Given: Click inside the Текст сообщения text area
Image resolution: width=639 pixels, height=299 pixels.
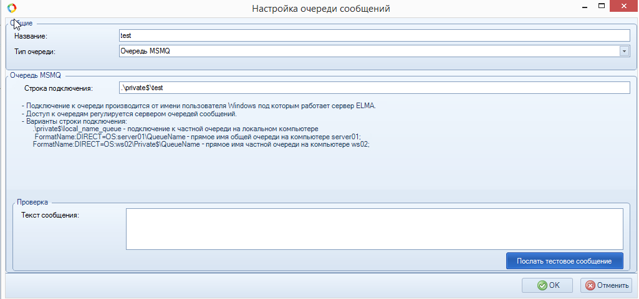Looking at the screenshot, I should coord(374,229).
